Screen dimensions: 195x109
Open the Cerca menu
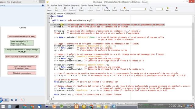(60, 5)
